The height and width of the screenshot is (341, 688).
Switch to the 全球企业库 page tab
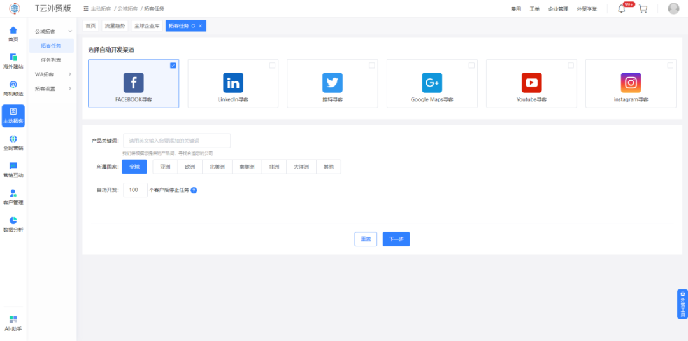tap(147, 26)
